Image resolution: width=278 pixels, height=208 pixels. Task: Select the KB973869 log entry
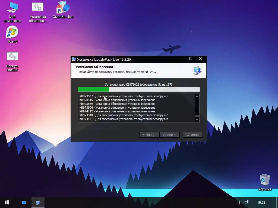tap(117, 104)
